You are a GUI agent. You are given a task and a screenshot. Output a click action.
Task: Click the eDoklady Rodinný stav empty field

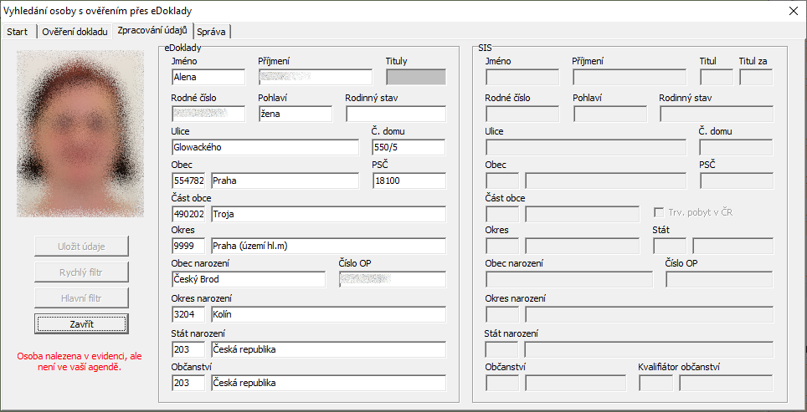click(395, 114)
